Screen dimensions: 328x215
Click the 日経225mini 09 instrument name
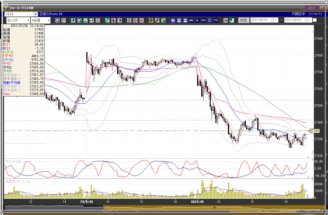pos(51,14)
